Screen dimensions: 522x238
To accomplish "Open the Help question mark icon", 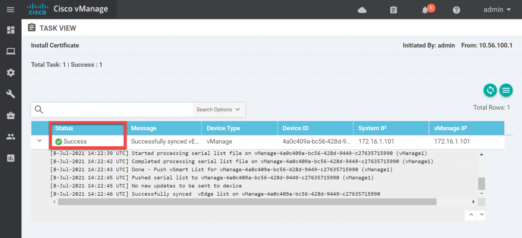I will tap(456, 10).
